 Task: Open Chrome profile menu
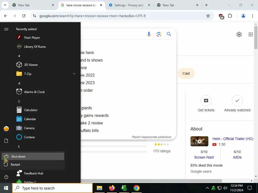point(243,16)
